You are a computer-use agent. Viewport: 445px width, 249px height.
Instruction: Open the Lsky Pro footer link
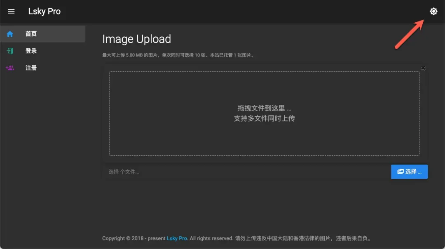(177, 239)
